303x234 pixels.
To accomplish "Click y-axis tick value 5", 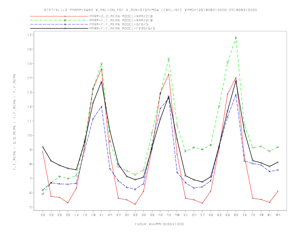I will [x=31, y=207].
